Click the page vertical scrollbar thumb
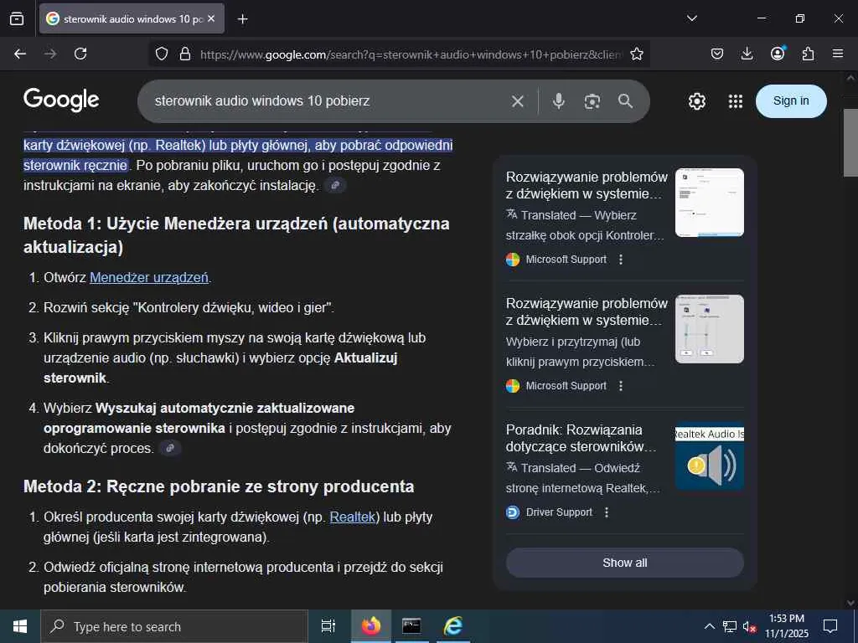Image resolution: width=858 pixels, height=643 pixels. point(850,142)
